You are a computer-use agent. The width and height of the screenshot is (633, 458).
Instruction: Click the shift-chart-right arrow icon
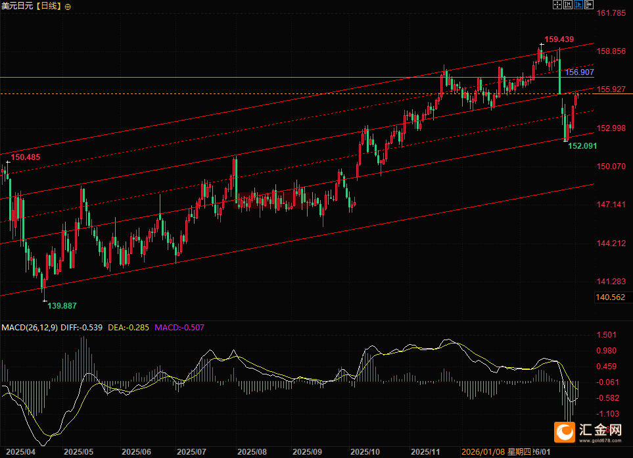(590, 5)
